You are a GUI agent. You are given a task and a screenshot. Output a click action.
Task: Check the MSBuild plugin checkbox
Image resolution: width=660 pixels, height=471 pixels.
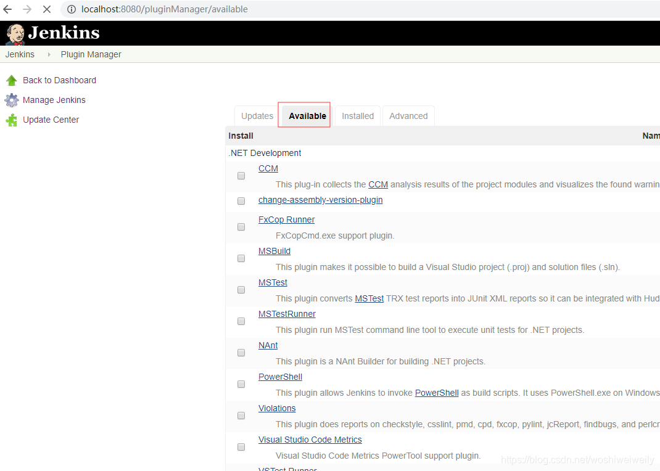point(241,258)
